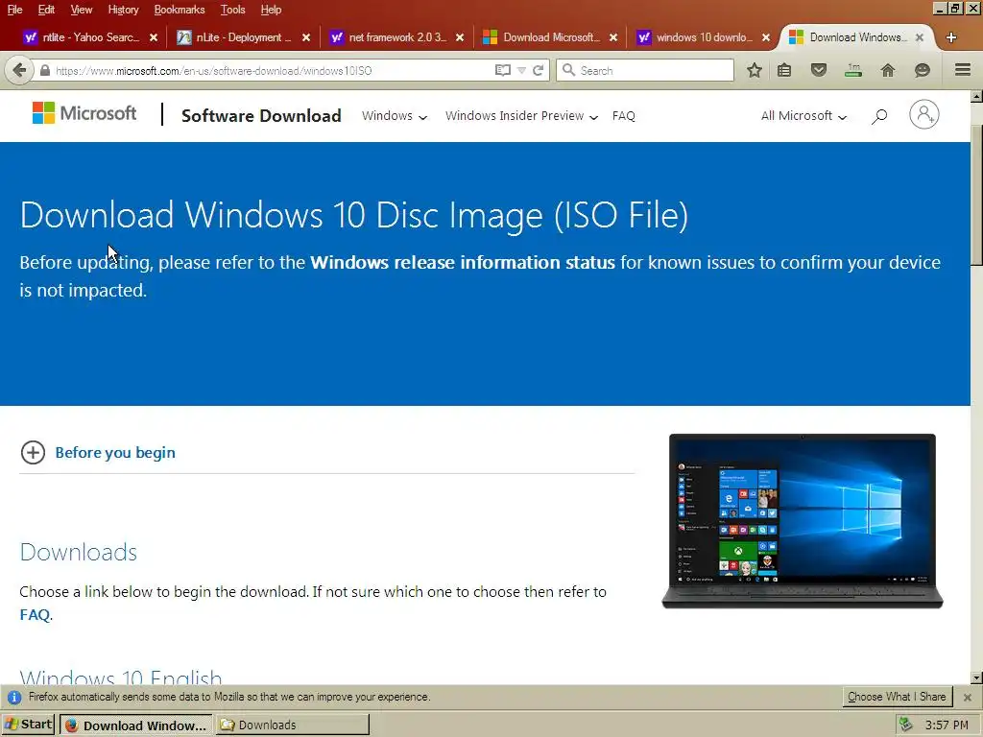Click the page vertical scrollbar thumb
The image size is (983, 737).
976,194
